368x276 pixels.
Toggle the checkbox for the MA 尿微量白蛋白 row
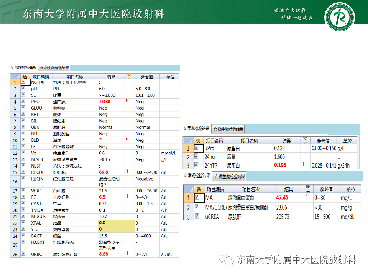(197, 197)
